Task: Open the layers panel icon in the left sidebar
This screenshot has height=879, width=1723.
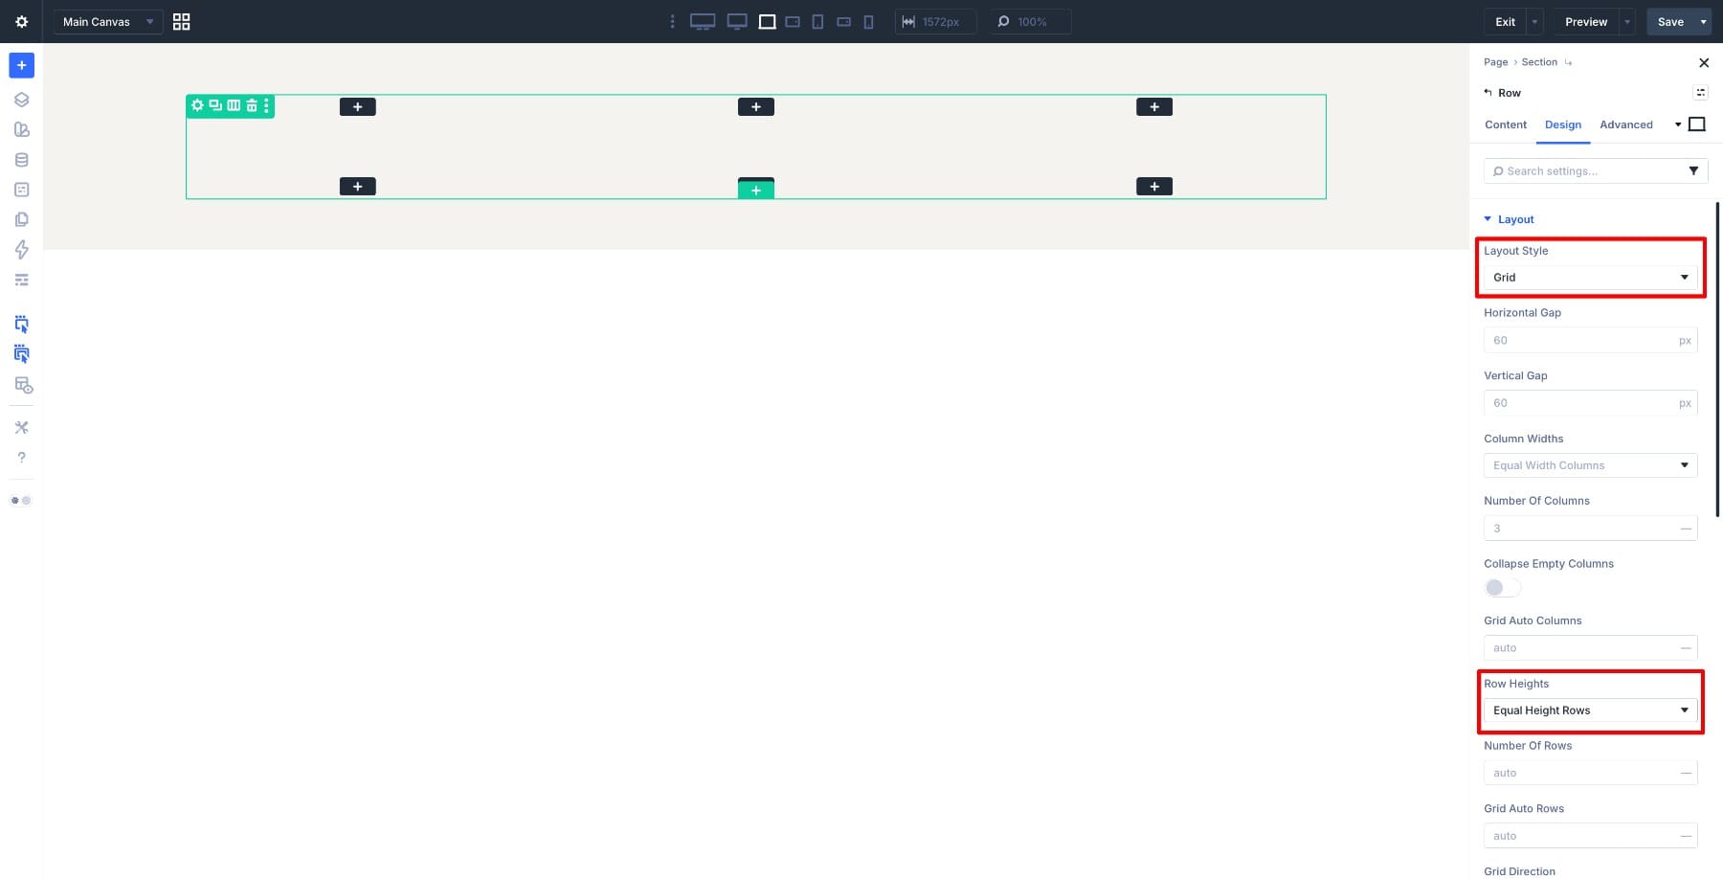Action: [21, 99]
